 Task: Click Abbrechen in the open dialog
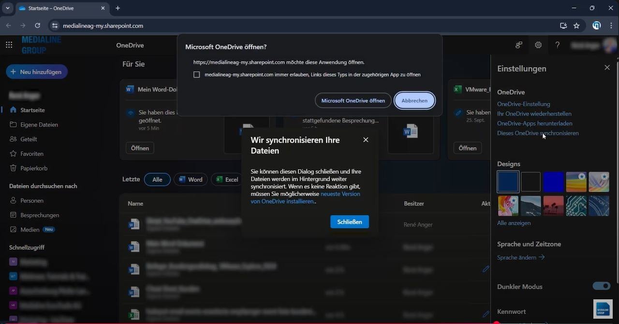(414, 101)
